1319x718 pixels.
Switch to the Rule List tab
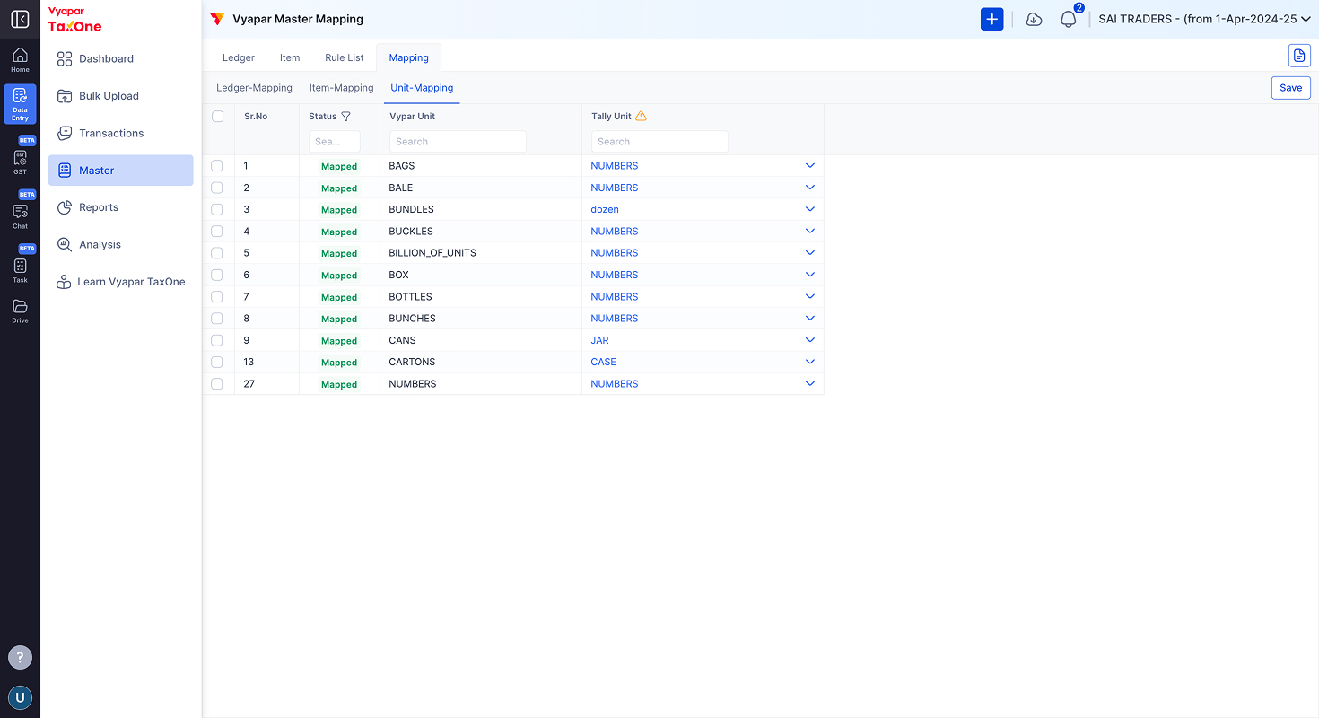tap(345, 57)
